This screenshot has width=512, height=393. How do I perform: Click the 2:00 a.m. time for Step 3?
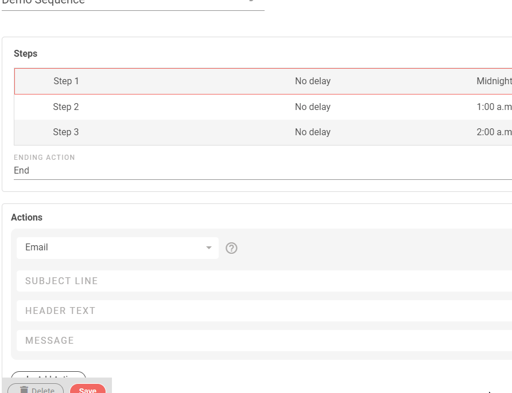(x=494, y=132)
